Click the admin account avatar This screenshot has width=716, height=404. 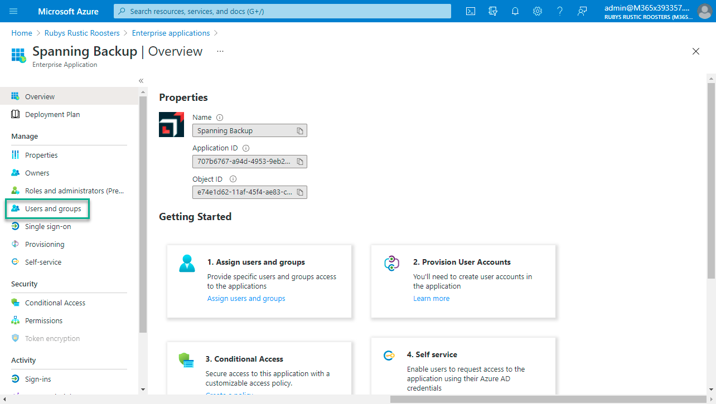pos(704,11)
